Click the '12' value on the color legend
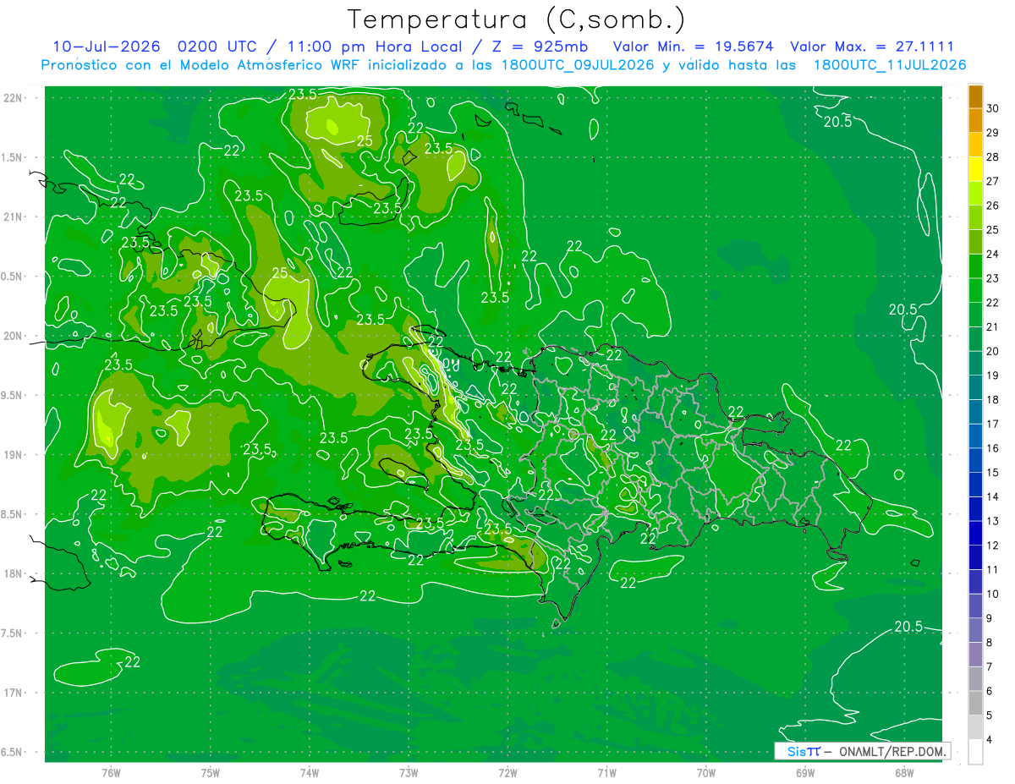 [x=993, y=546]
